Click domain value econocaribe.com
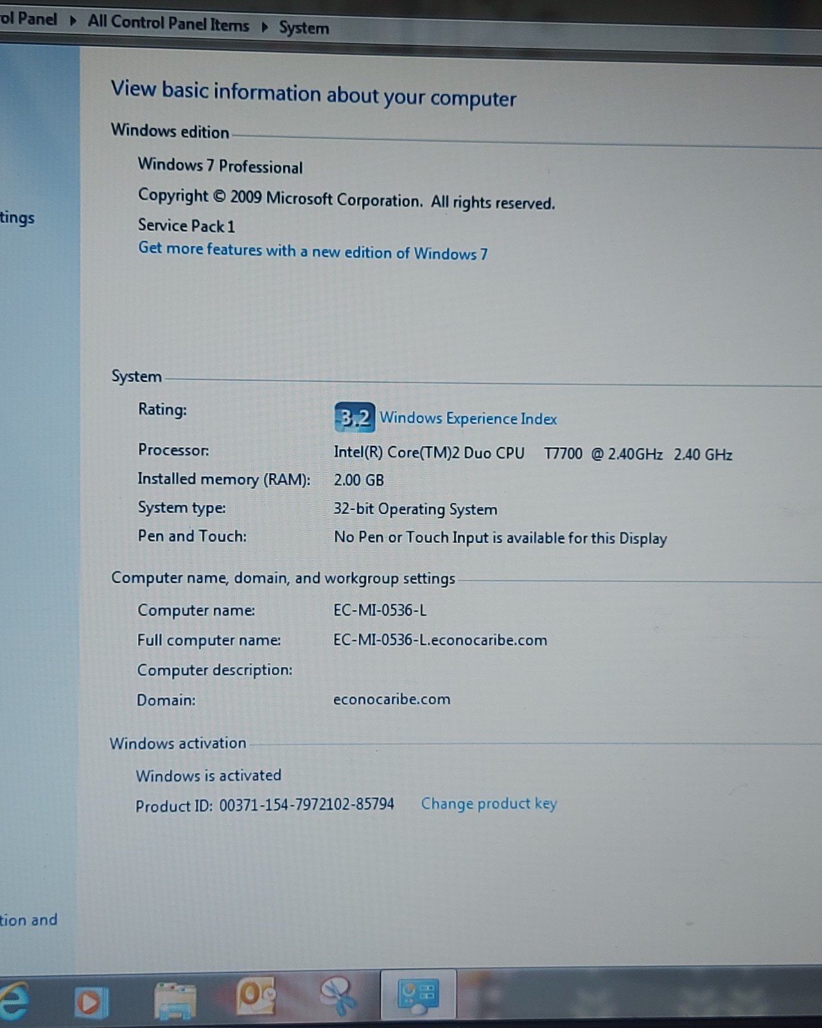822x1028 pixels. 392,699
